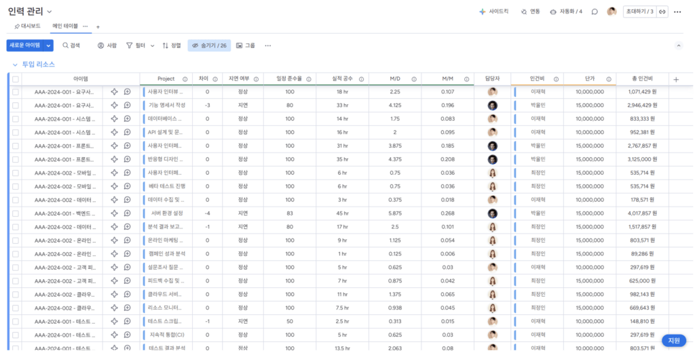Image resolution: width=695 pixels, height=355 pixels.
Task: Tick the select-all checkbox in header
Action: point(16,79)
